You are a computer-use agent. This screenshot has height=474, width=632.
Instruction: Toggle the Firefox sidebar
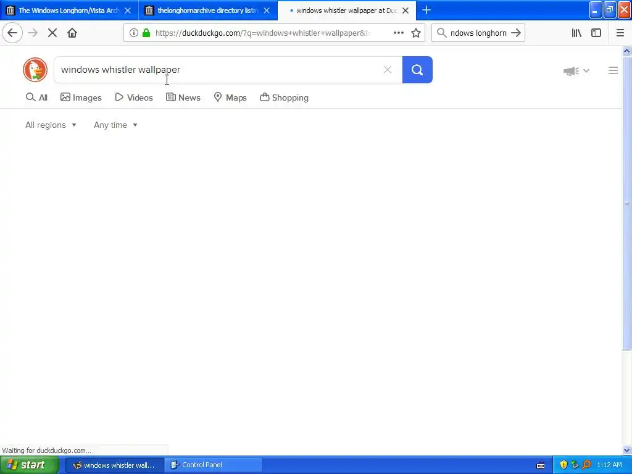tap(596, 33)
